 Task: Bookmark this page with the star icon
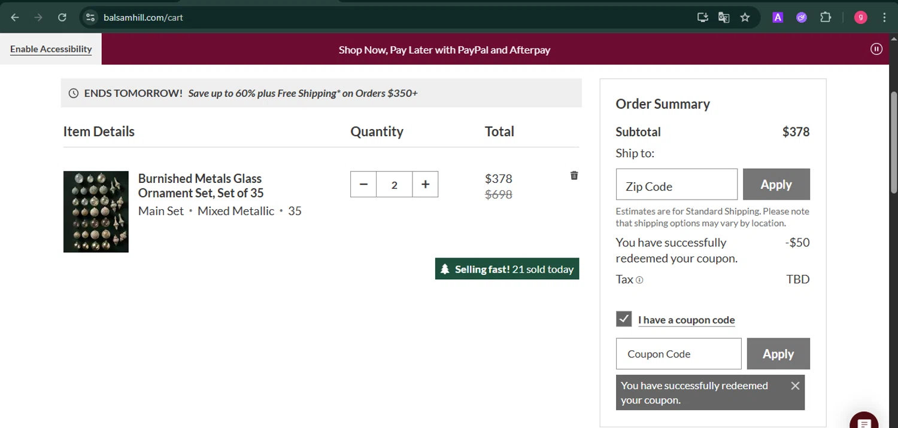pos(745,17)
